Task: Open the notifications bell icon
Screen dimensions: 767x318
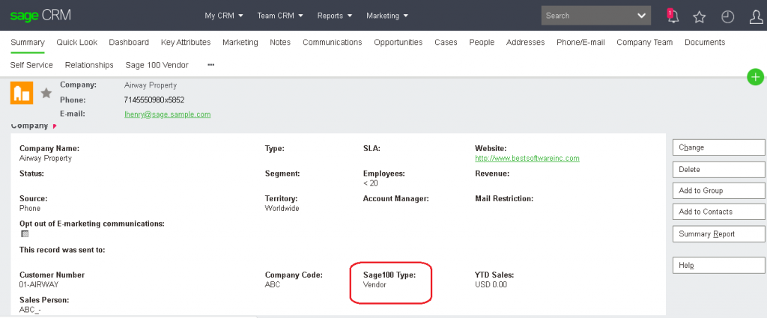Action: 673,16
